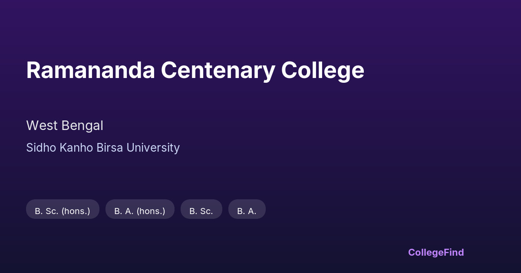The width and height of the screenshot is (521, 273).
Task: Open Sidho Kanho Birsa University link
Action: point(103,148)
